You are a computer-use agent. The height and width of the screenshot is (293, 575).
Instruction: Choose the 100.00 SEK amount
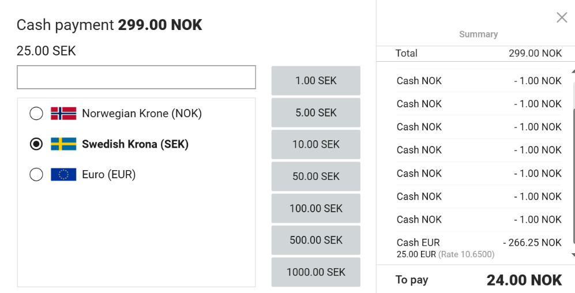point(315,208)
